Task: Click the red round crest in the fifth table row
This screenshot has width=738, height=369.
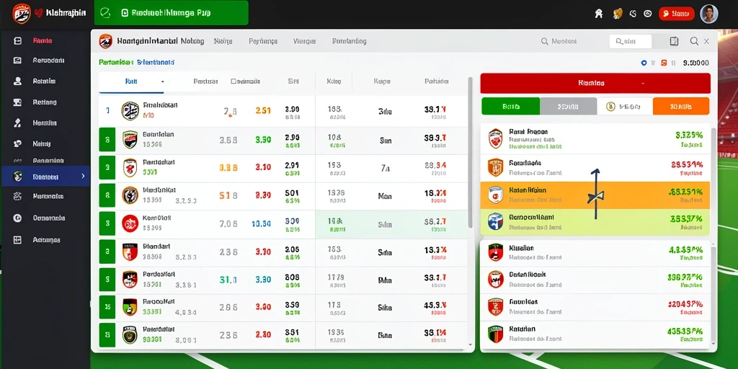Action: point(130,223)
